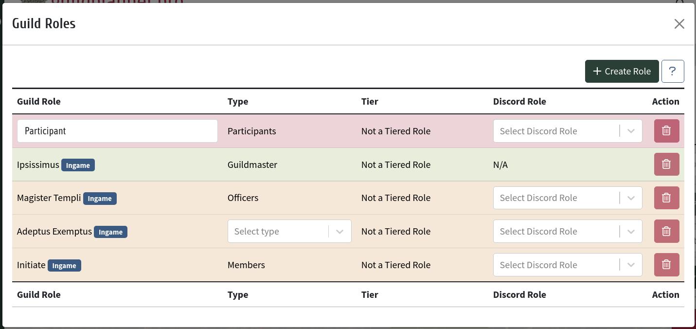Click the Participant role name field
696x329 pixels.
(x=117, y=131)
